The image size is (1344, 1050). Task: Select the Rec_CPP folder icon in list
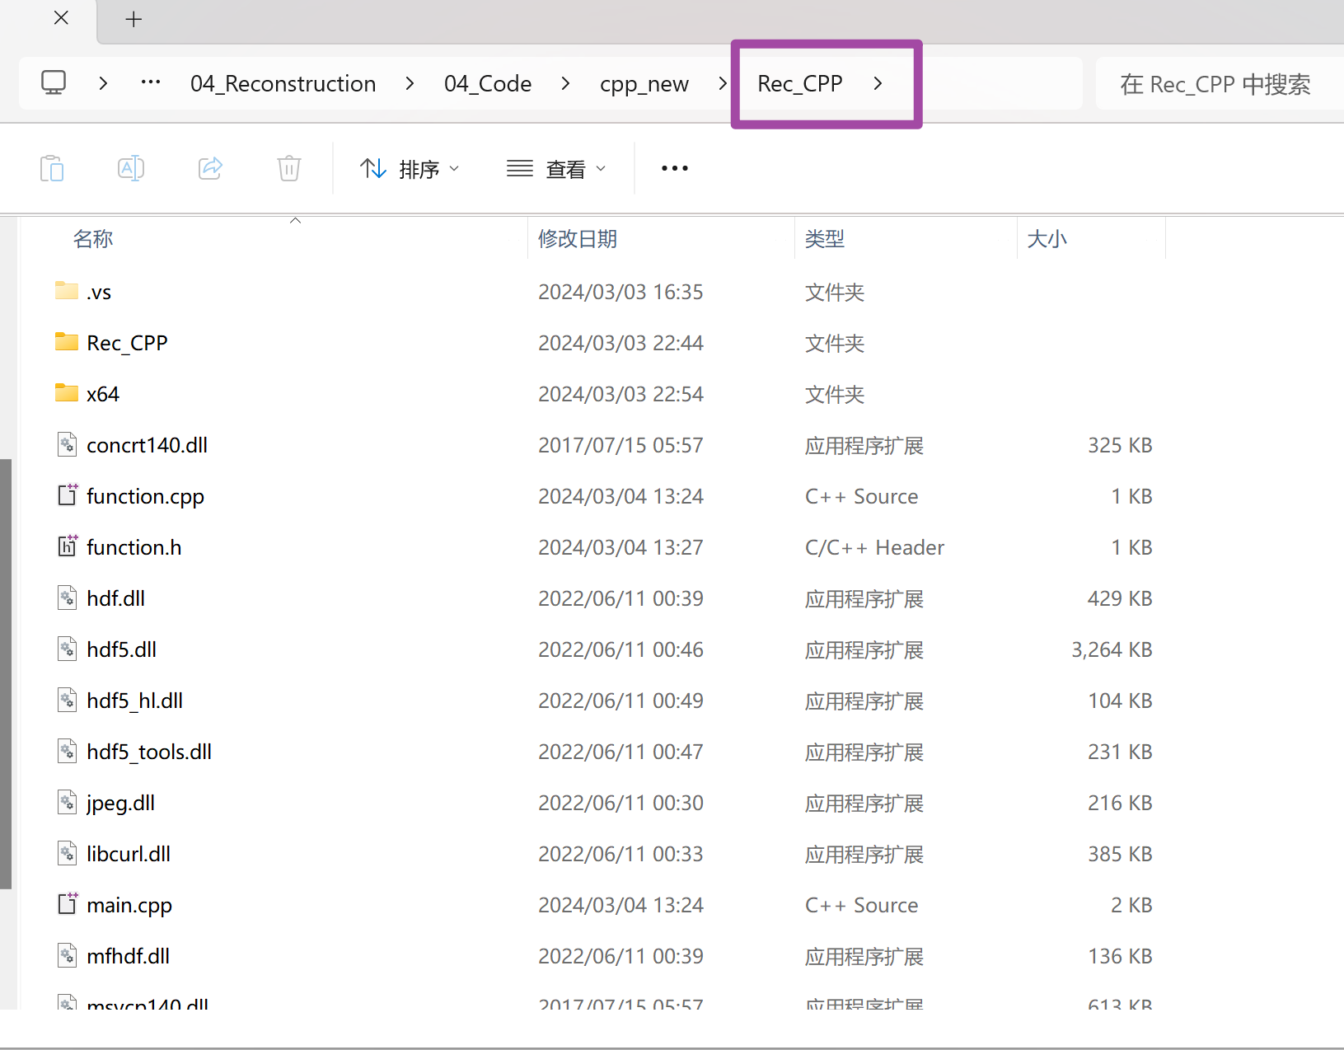click(67, 341)
